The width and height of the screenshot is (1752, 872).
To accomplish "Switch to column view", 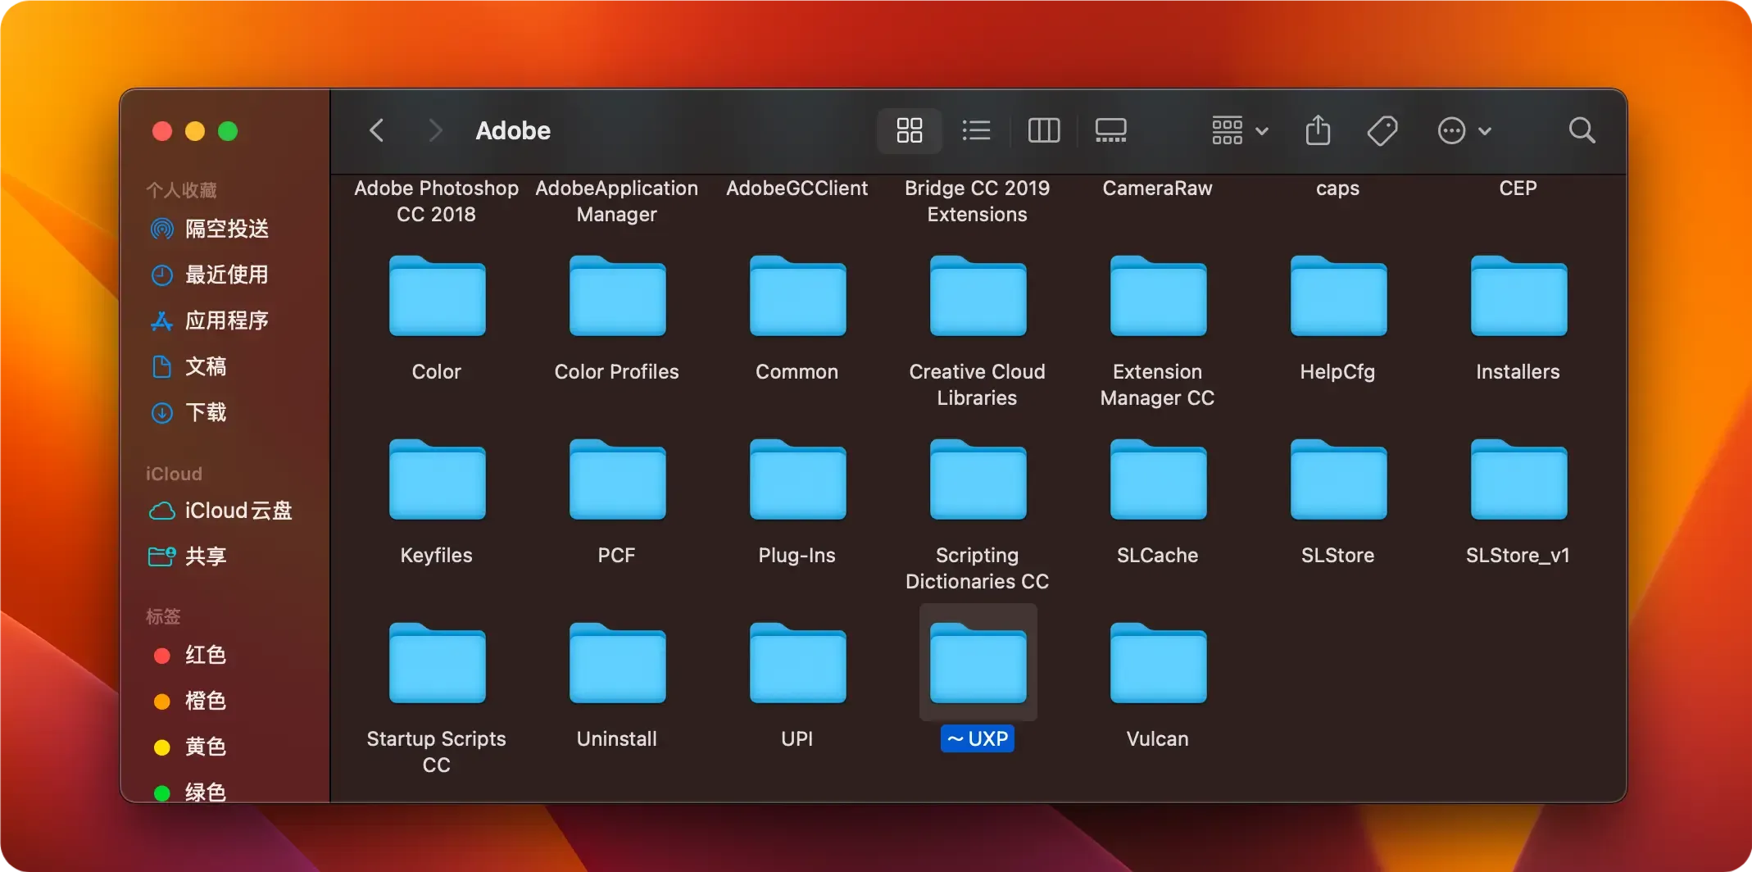I will click(x=1044, y=130).
